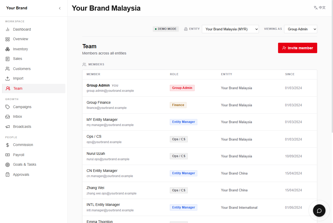This screenshot has height=223, width=333.
Task: Click the ENTITY column header
Action: point(227,74)
